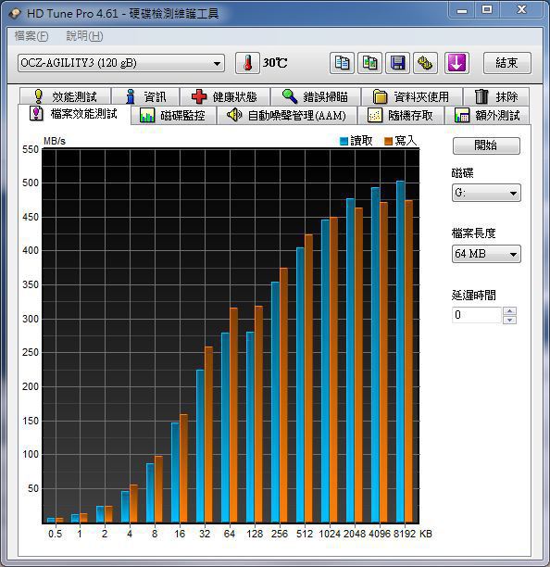Click the 結束 exit button
This screenshot has width=550, height=567.
point(507,63)
